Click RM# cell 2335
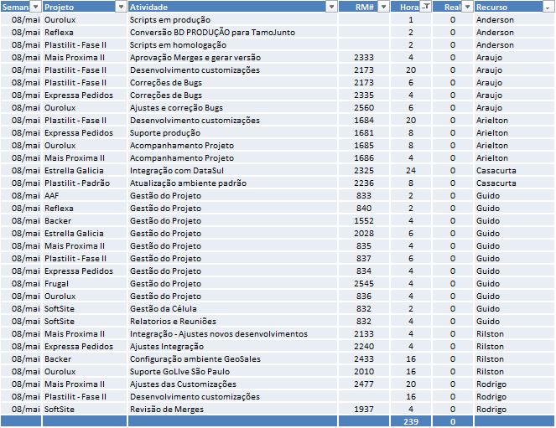The height and width of the screenshot is (428, 556). [364, 95]
